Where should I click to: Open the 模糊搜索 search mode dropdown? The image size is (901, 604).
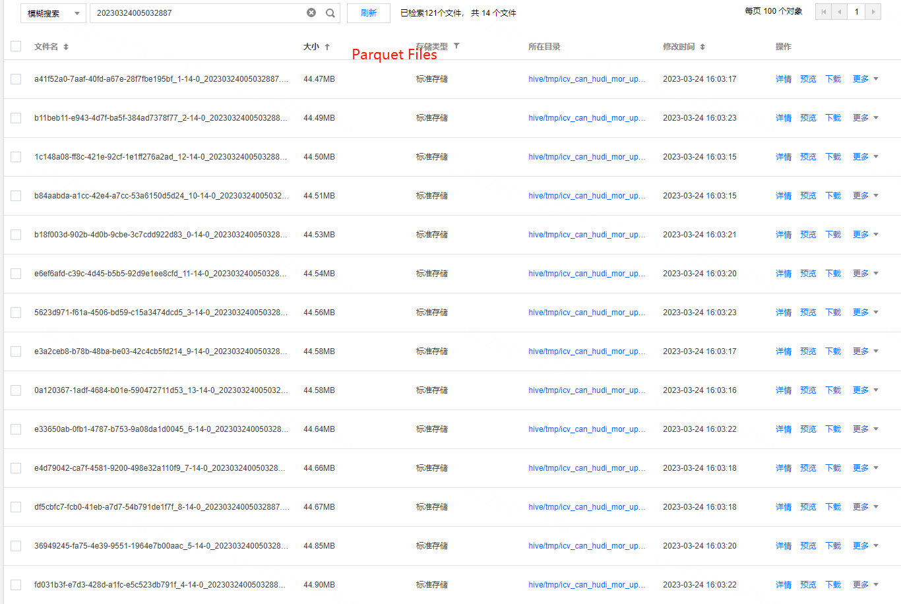point(53,13)
